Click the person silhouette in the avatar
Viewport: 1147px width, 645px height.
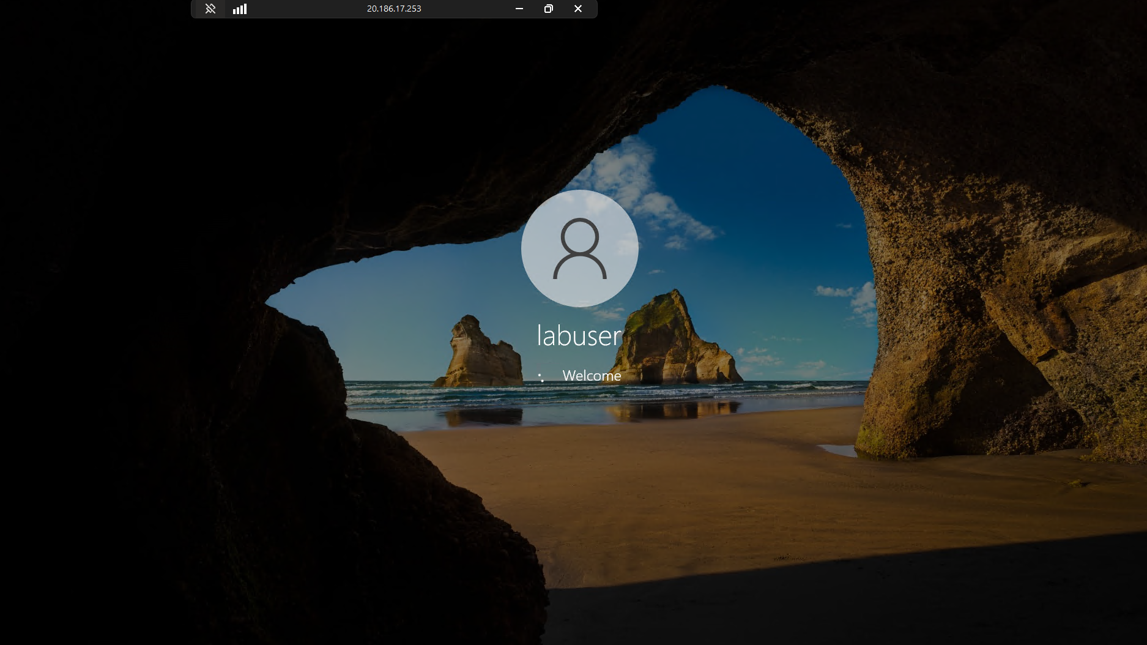580,249
